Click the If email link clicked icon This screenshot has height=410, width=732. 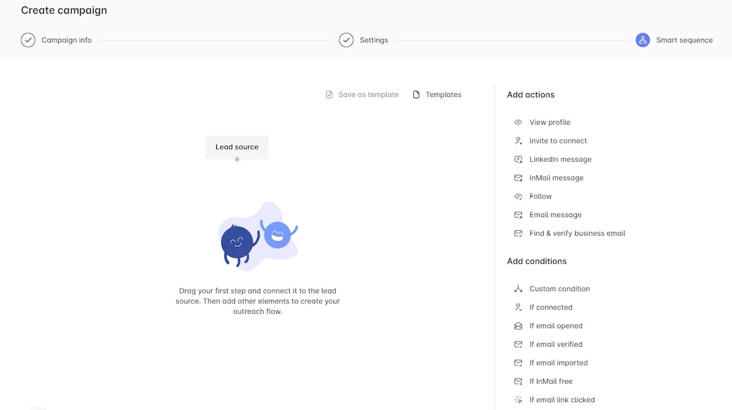pyautogui.click(x=518, y=400)
